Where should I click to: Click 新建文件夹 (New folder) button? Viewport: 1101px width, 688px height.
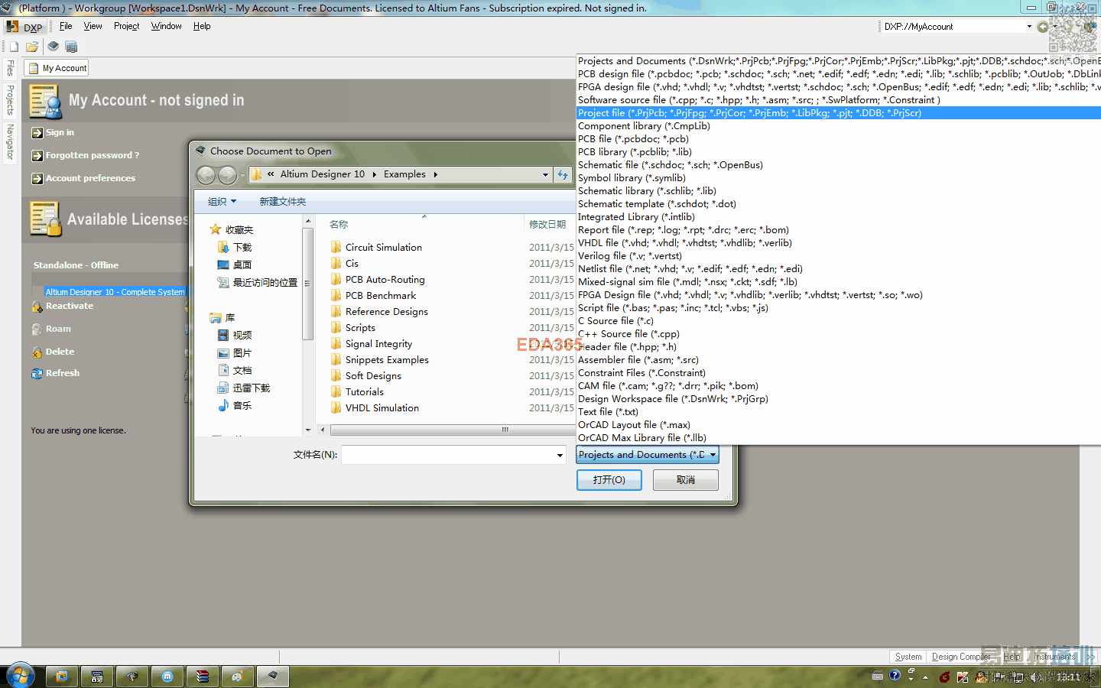click(283, 202)
